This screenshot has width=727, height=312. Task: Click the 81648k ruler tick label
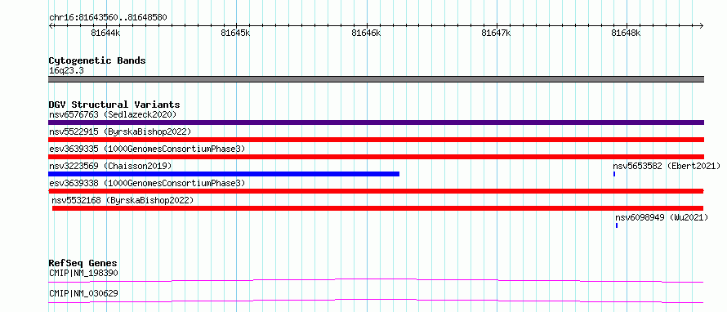click(x=626, y=33)
